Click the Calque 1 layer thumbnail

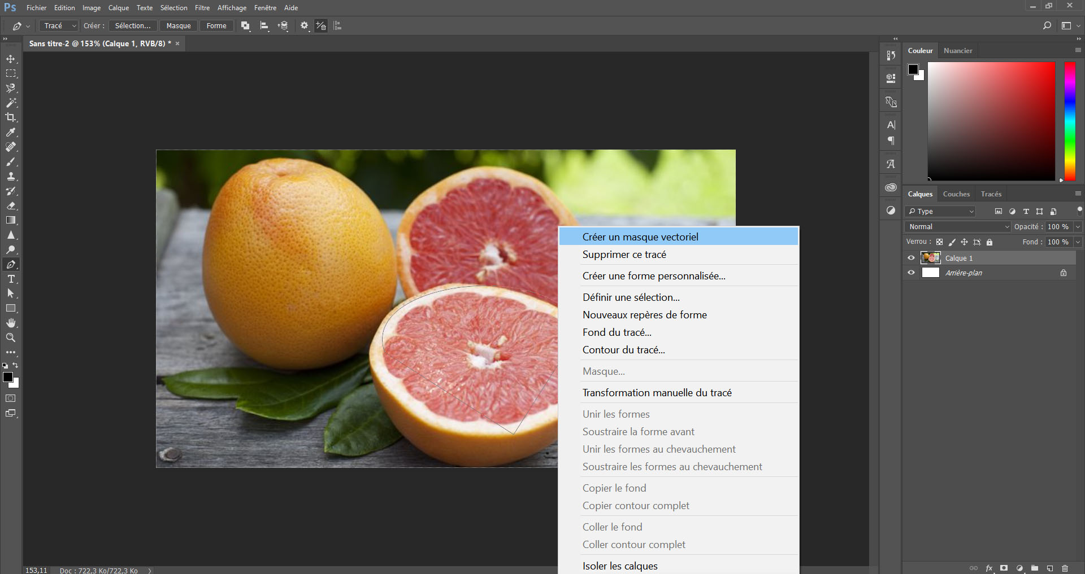pos(930,258)
